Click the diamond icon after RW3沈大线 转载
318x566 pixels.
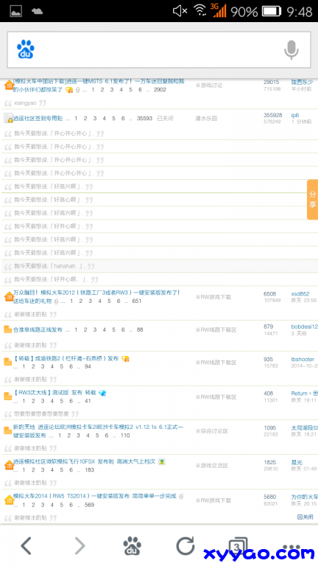pyautogui.click(x=102, y=393)
